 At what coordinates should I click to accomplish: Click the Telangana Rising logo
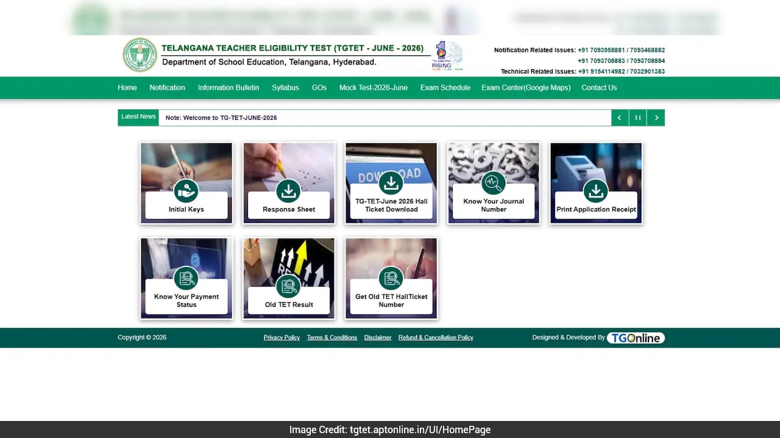pyautogui.click(x=447, y=56)
